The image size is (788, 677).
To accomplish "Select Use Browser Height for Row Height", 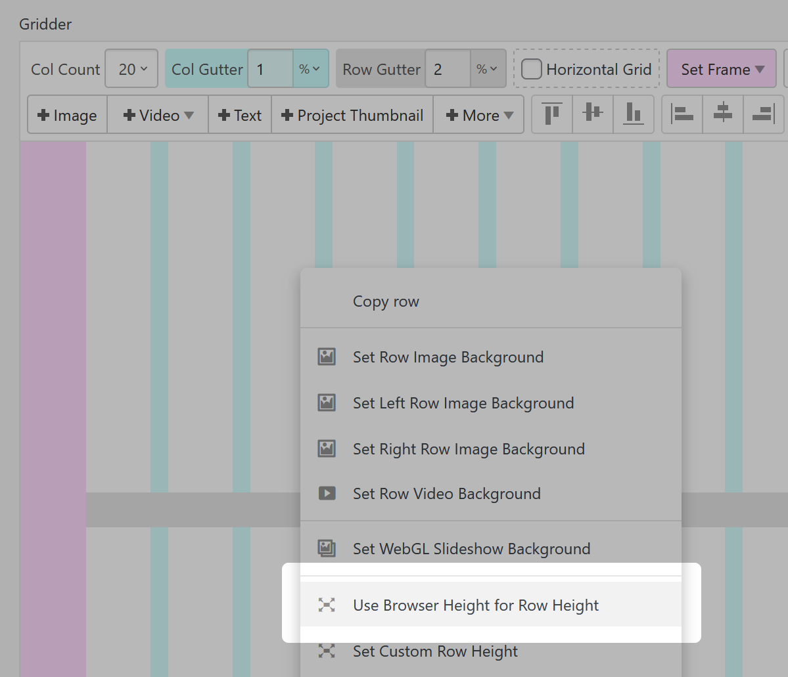I will tap(475, 605).
